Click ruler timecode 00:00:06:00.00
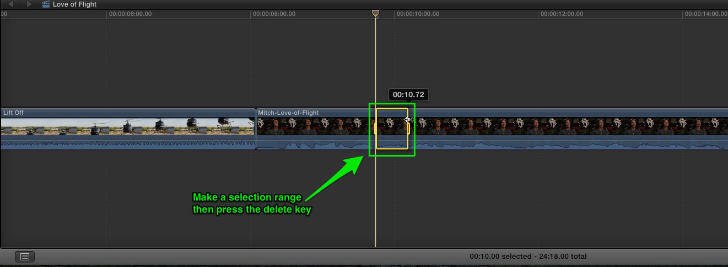 point(131,14)
